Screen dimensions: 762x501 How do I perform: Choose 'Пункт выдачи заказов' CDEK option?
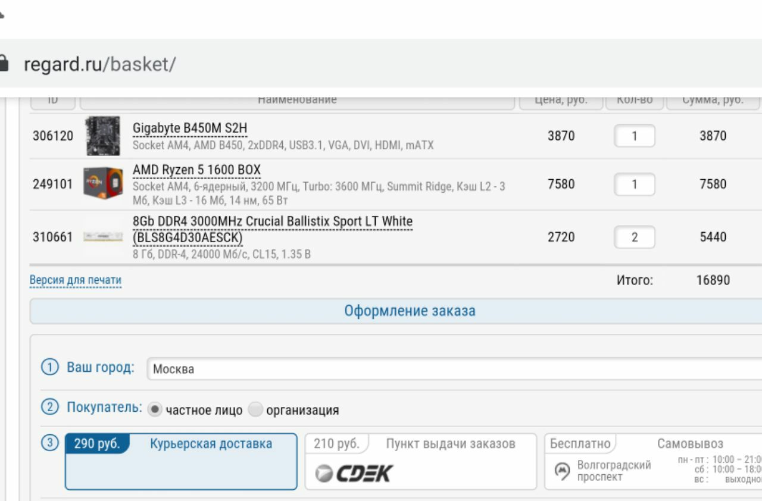click(x=420, y=461)
